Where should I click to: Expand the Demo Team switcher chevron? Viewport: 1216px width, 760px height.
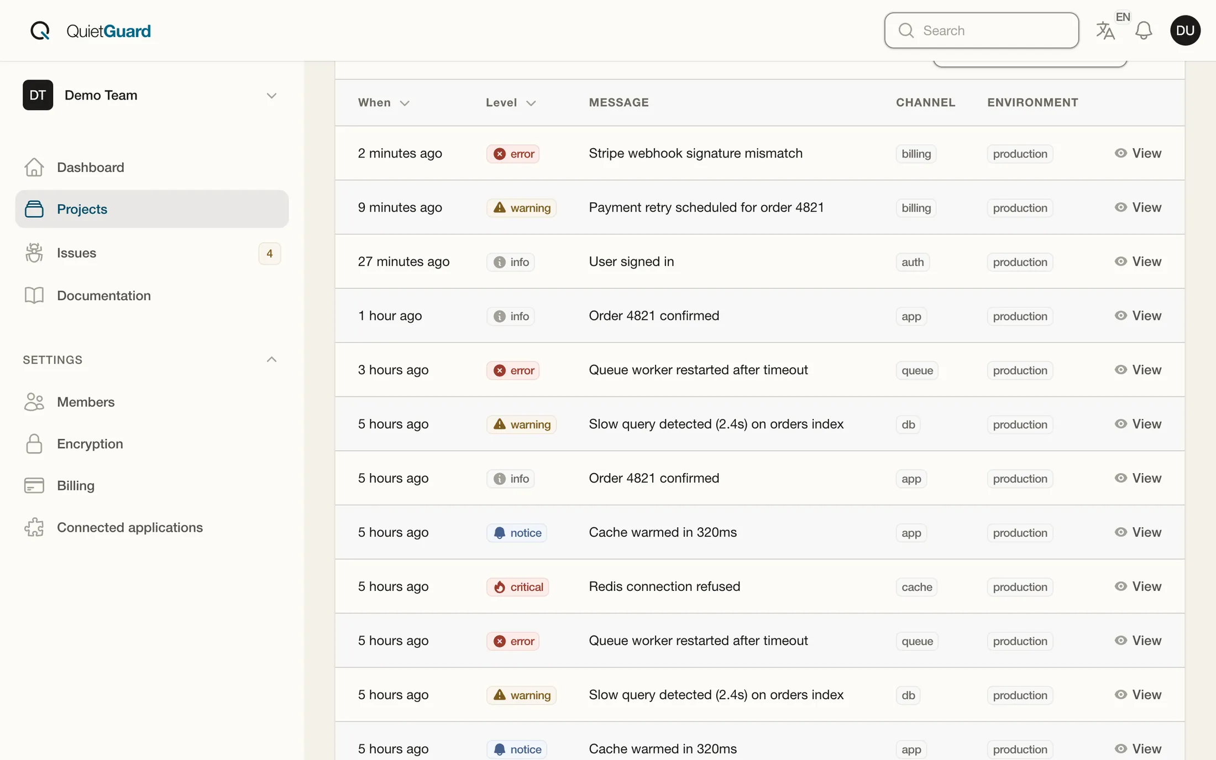pos(271,96)
